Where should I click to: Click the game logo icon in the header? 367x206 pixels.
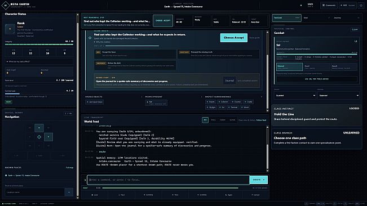(x=6, y=5)
